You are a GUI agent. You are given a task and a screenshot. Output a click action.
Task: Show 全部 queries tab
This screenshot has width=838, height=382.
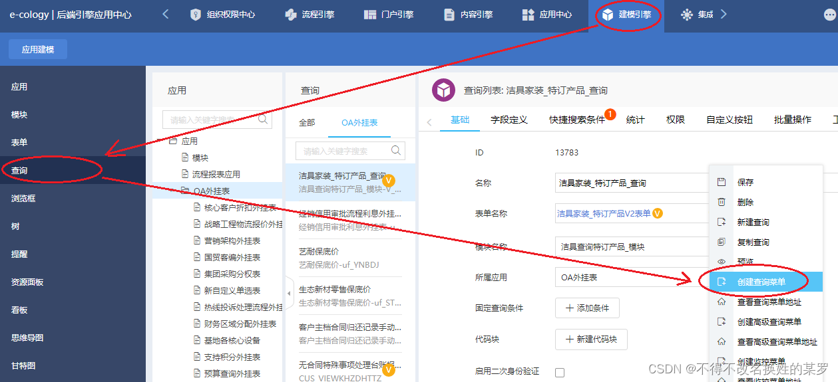307,123
